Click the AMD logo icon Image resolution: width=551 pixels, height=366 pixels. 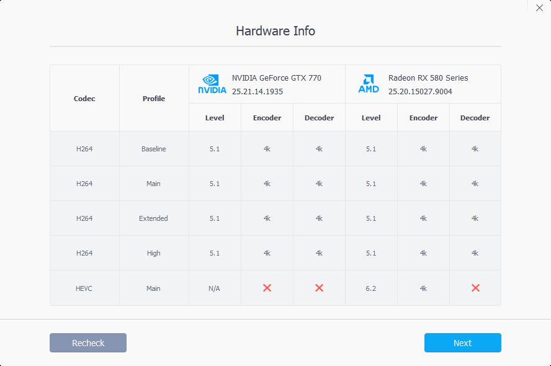pyautogui.click(x=369, y=84)
